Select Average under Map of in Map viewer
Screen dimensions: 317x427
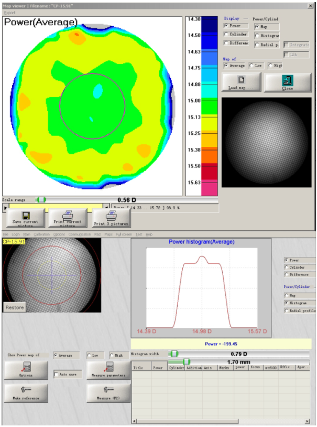[226, 66]
